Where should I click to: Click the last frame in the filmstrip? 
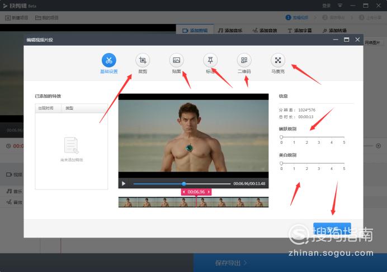(259, 202)
